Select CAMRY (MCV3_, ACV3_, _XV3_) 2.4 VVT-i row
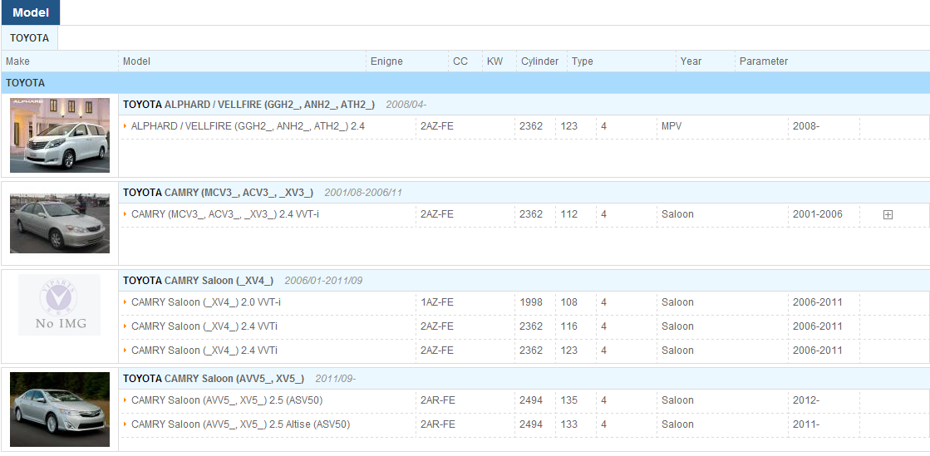This screenshot has width=930, height=456. click(x=524, y=214)
